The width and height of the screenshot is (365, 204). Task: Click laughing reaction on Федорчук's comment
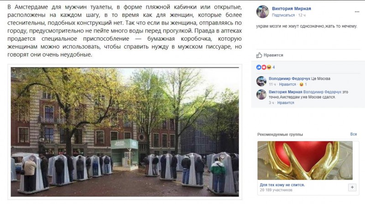click(x=302, y=84)
